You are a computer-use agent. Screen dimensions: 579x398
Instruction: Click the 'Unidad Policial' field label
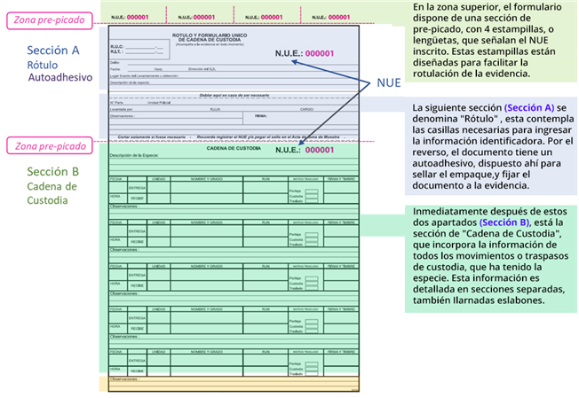pos(159,103)
